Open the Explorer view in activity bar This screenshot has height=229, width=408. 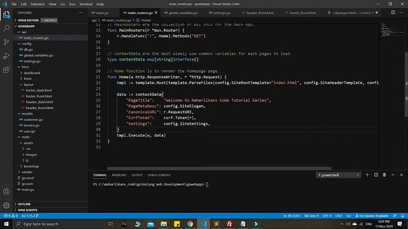(x=6, y=14)
